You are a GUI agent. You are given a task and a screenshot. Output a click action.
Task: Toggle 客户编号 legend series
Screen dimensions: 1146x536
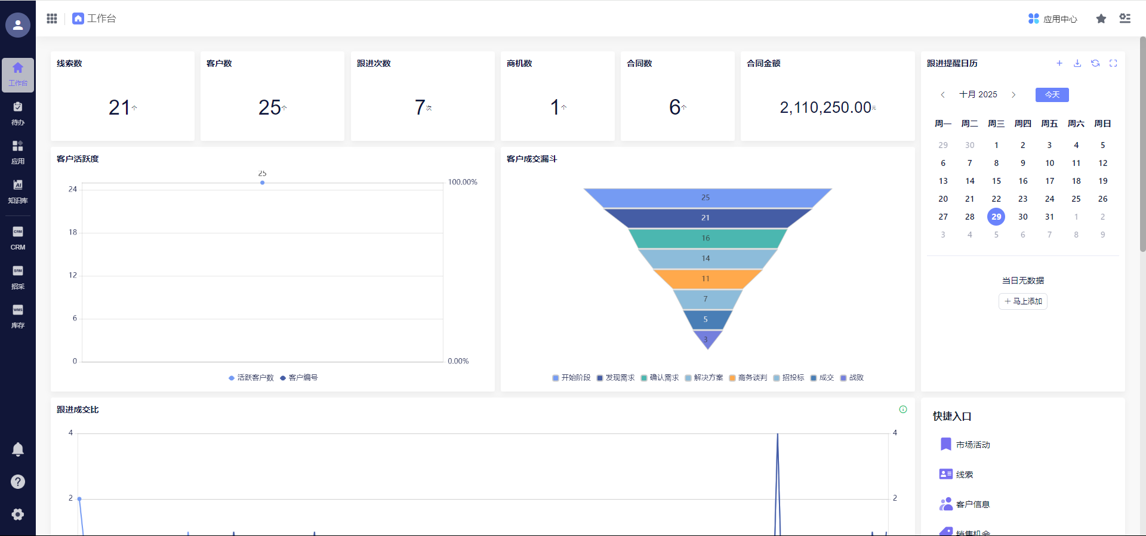(x=299, y=378)
